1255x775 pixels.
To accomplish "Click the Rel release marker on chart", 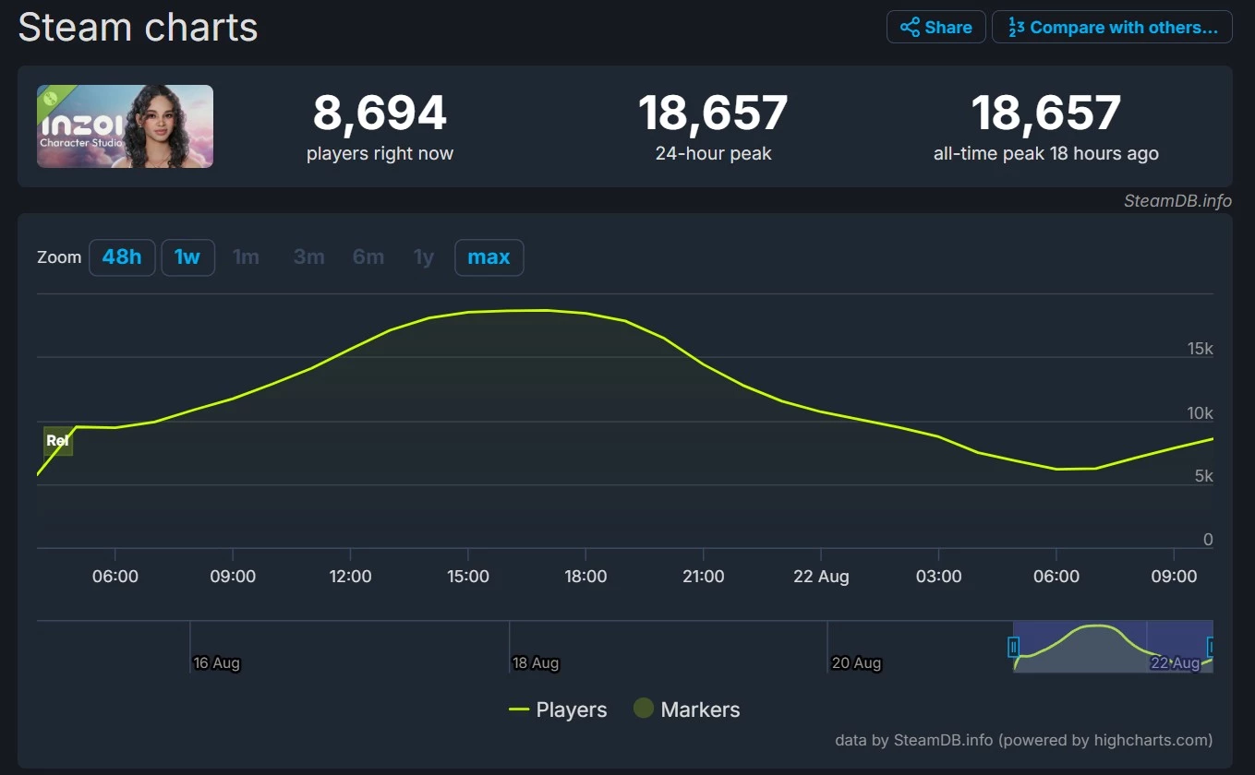I will 57,441.
